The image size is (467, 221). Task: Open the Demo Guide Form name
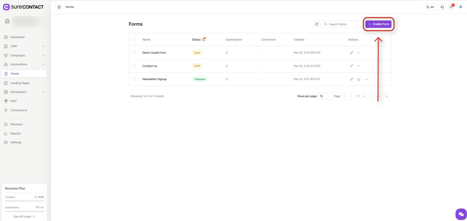coord(154,53)
